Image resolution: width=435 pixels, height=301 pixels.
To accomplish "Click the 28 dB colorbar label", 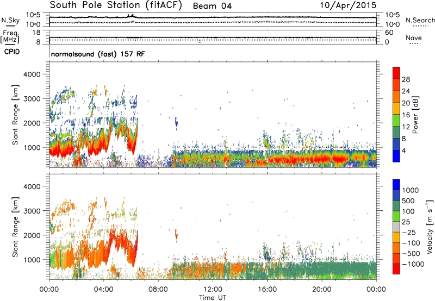I will (406, 79).
